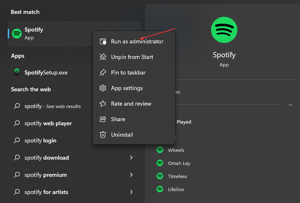Image resolution: width=300 pixels, height=203 pixels.
Task: Click the Unpin from Start pin icon
Action: (103, 57)
